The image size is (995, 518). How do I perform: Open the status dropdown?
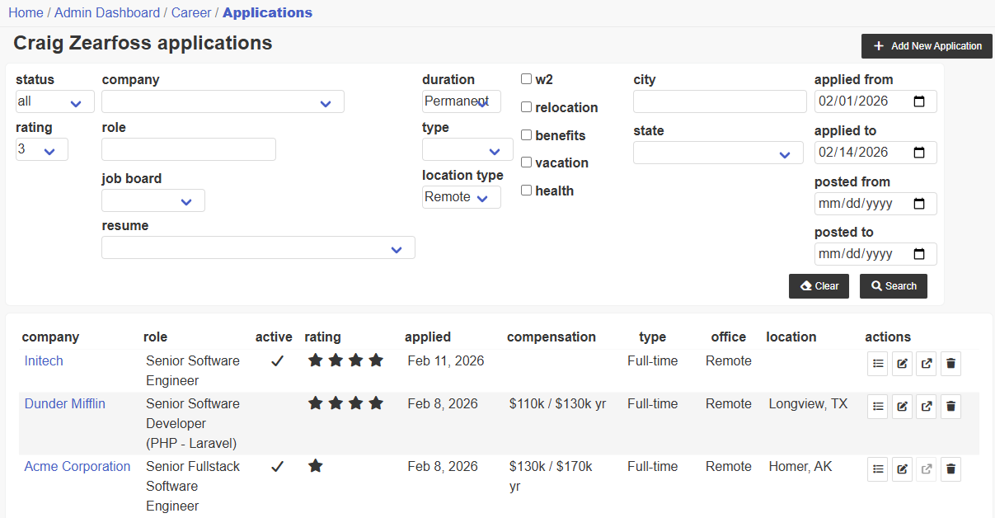54,101
